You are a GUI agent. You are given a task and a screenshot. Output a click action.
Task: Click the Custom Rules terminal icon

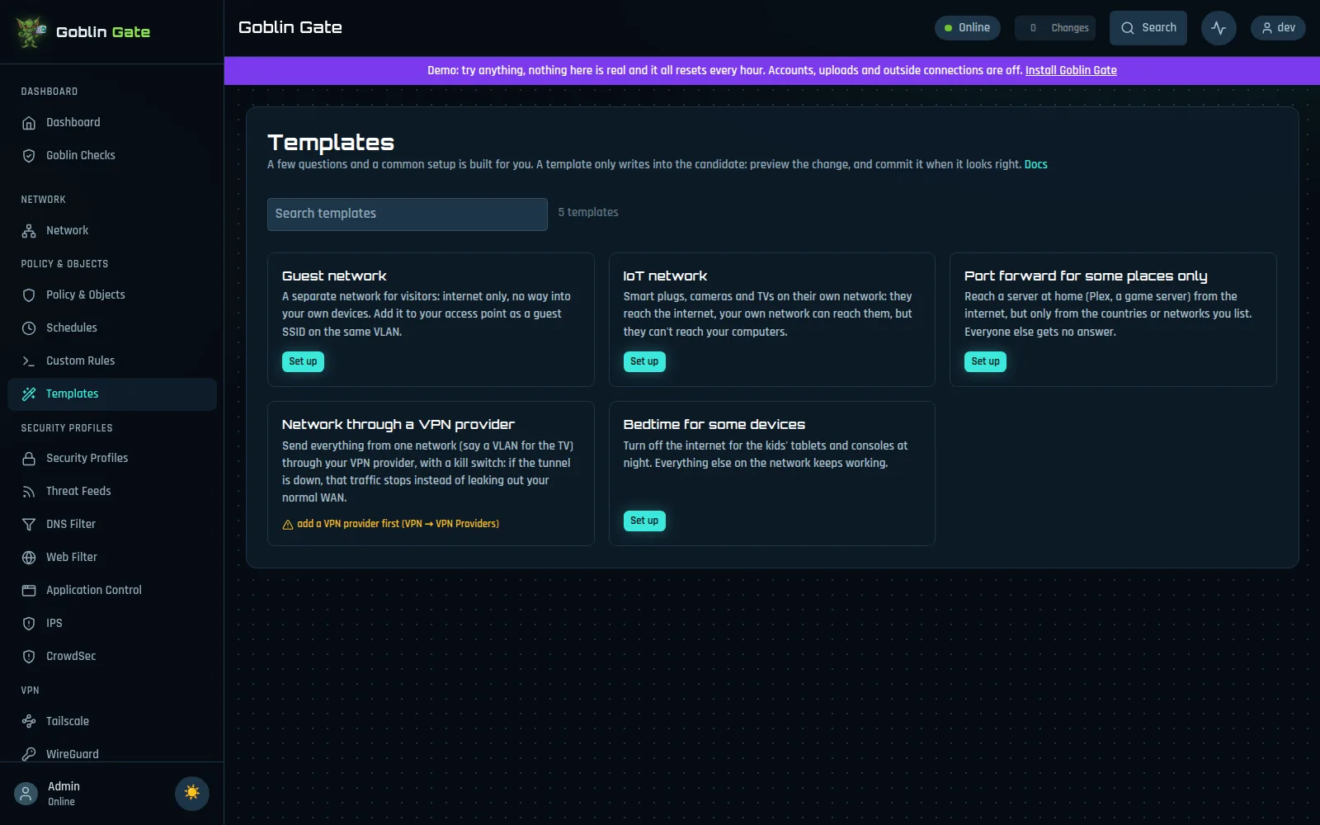(29, 361)
